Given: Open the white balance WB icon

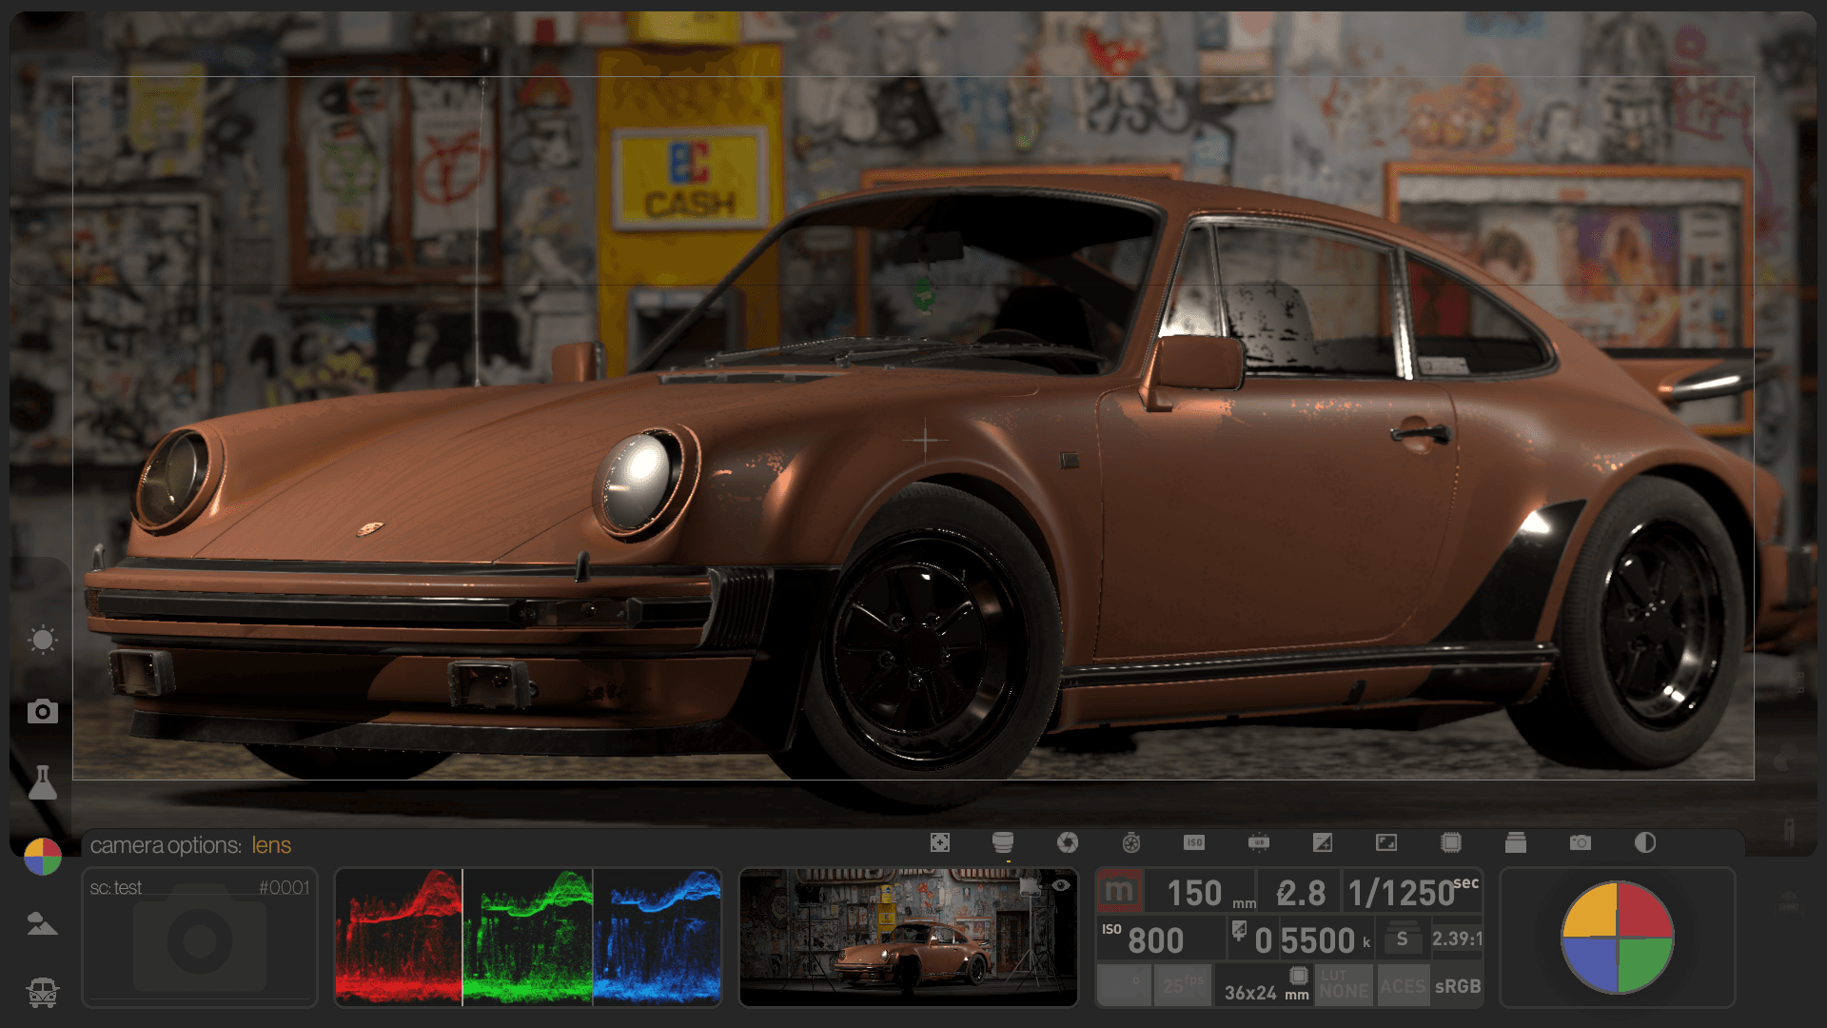Looking at the screenshot, I should tap(1259, 842).
